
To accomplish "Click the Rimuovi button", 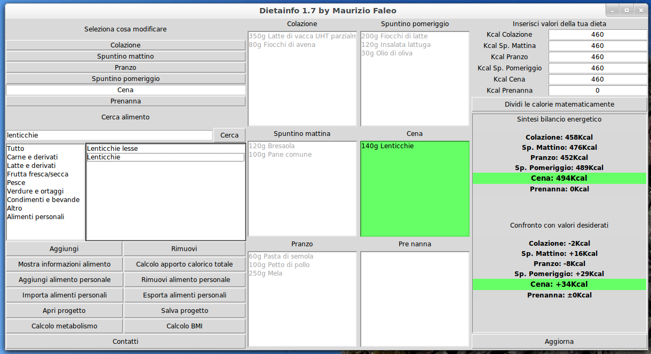I will coord(184,249).
